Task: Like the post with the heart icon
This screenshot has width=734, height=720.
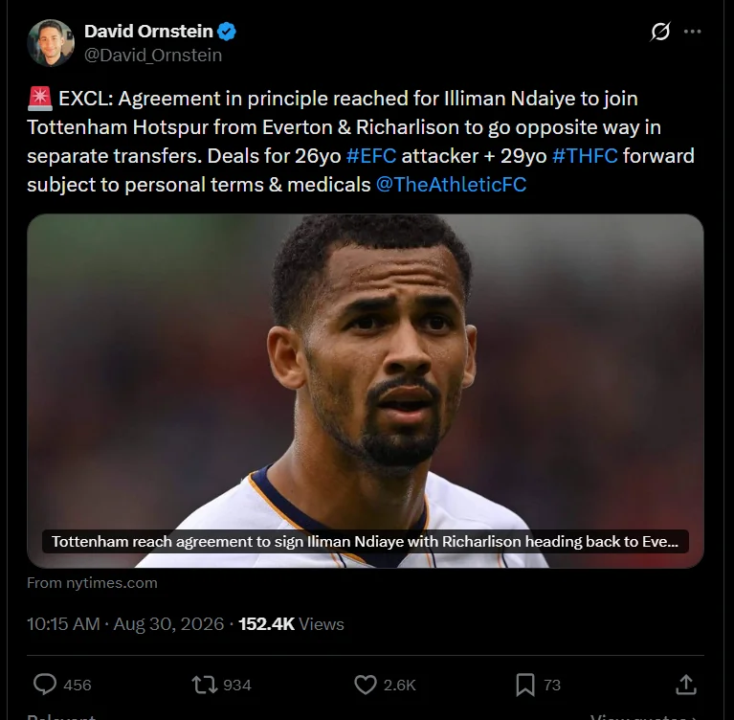Action: click(366, 685)
